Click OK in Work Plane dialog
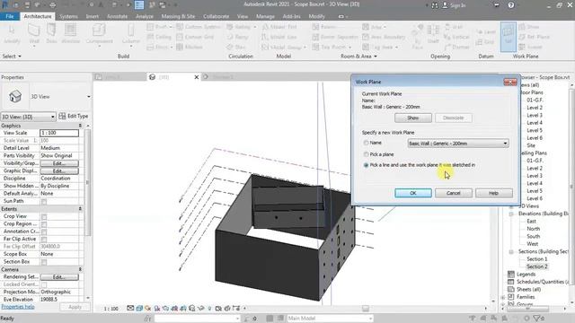The width and height of the screenshot is (575, 323). 413,193
